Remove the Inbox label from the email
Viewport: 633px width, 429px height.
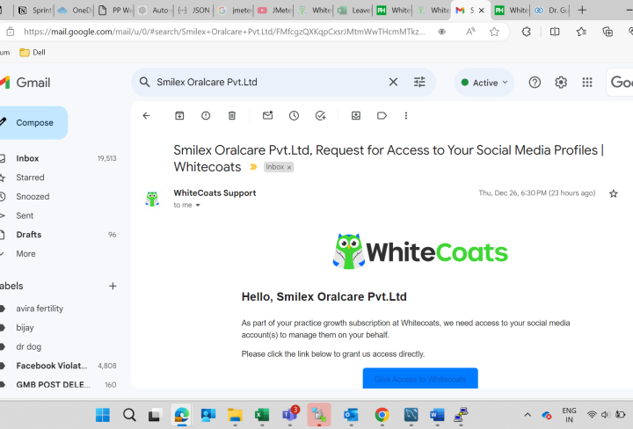coord(289,168)
